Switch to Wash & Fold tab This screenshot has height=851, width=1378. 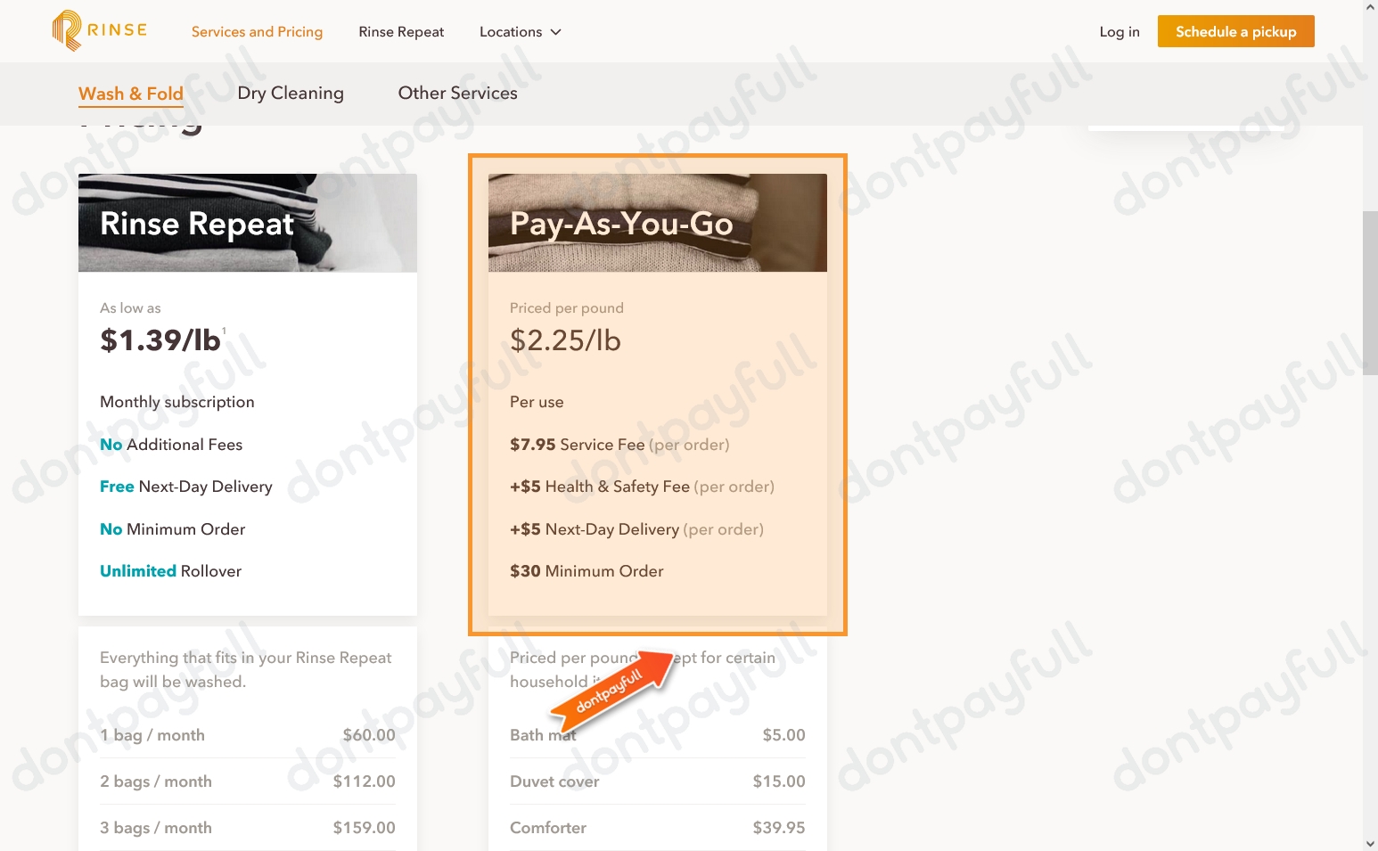[131, 94]
